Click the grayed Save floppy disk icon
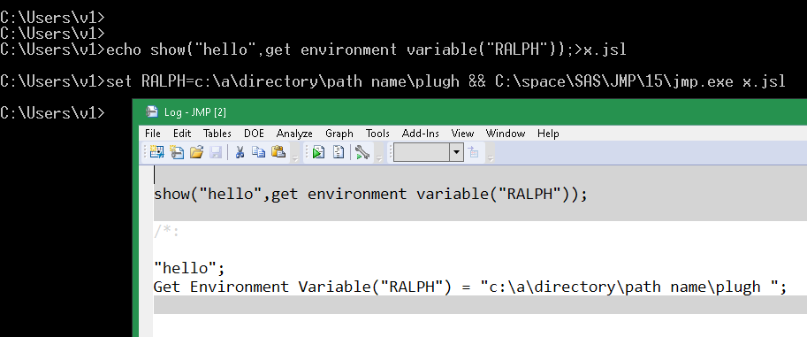The image size is (807, 337). point(216,152)
